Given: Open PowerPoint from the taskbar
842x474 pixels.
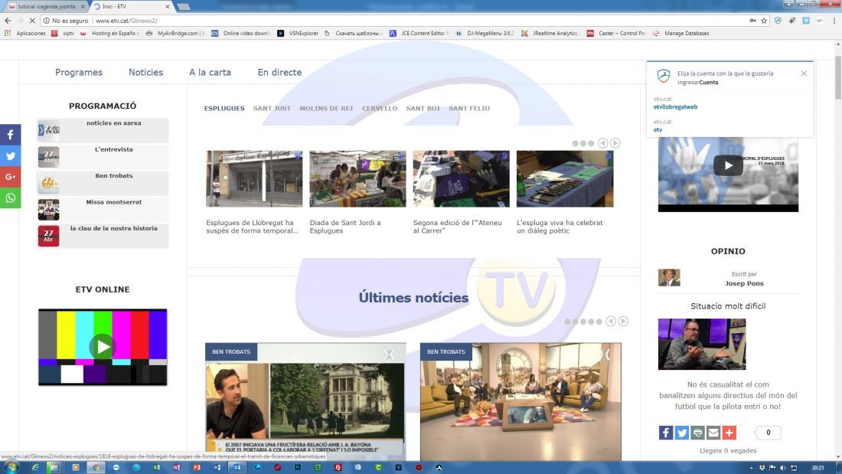Looking at the screenshot, I should [197, 468].
